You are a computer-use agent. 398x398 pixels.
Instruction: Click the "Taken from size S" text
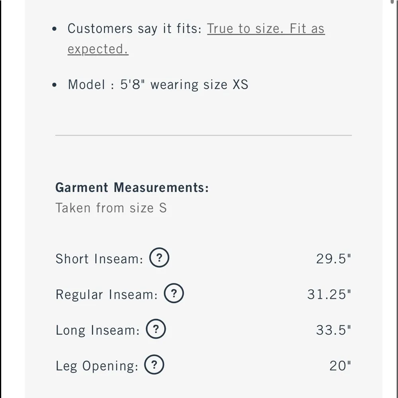pyautogui.click(x=111, y=208)
